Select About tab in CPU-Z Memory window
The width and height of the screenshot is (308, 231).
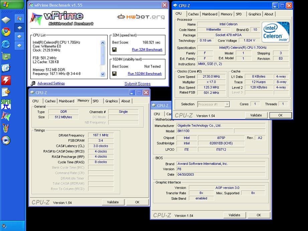click(126, 101)
